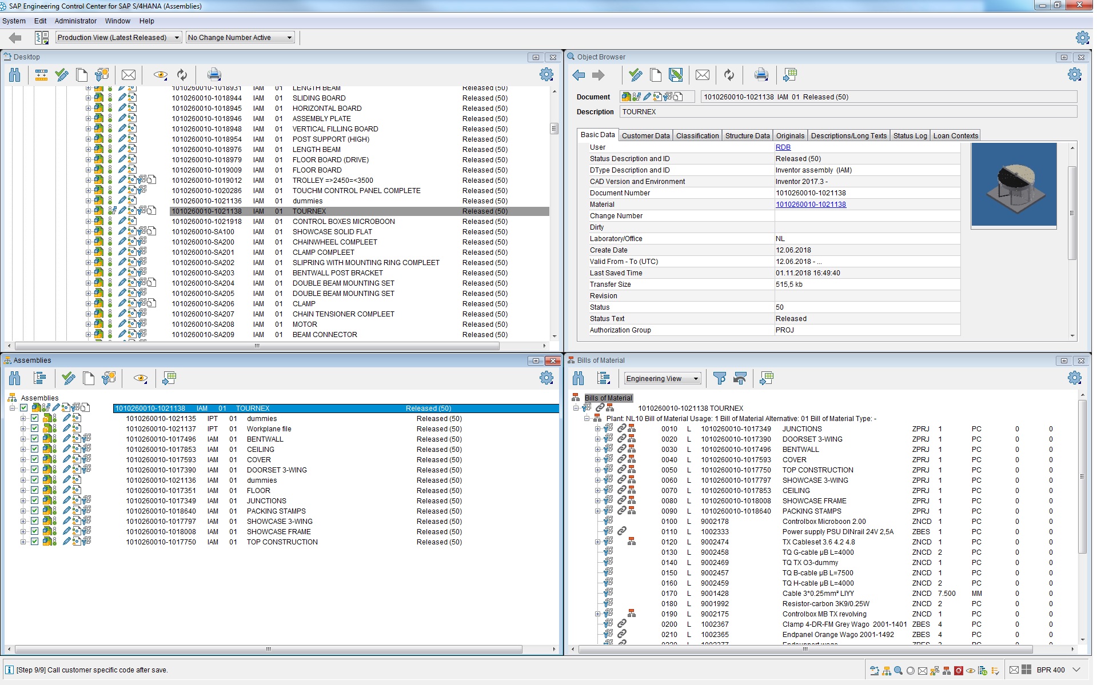1097x685 pixels.
Task: Click the Desktop panel horizontal scrollbar
Action: click(x=257, y=346)
